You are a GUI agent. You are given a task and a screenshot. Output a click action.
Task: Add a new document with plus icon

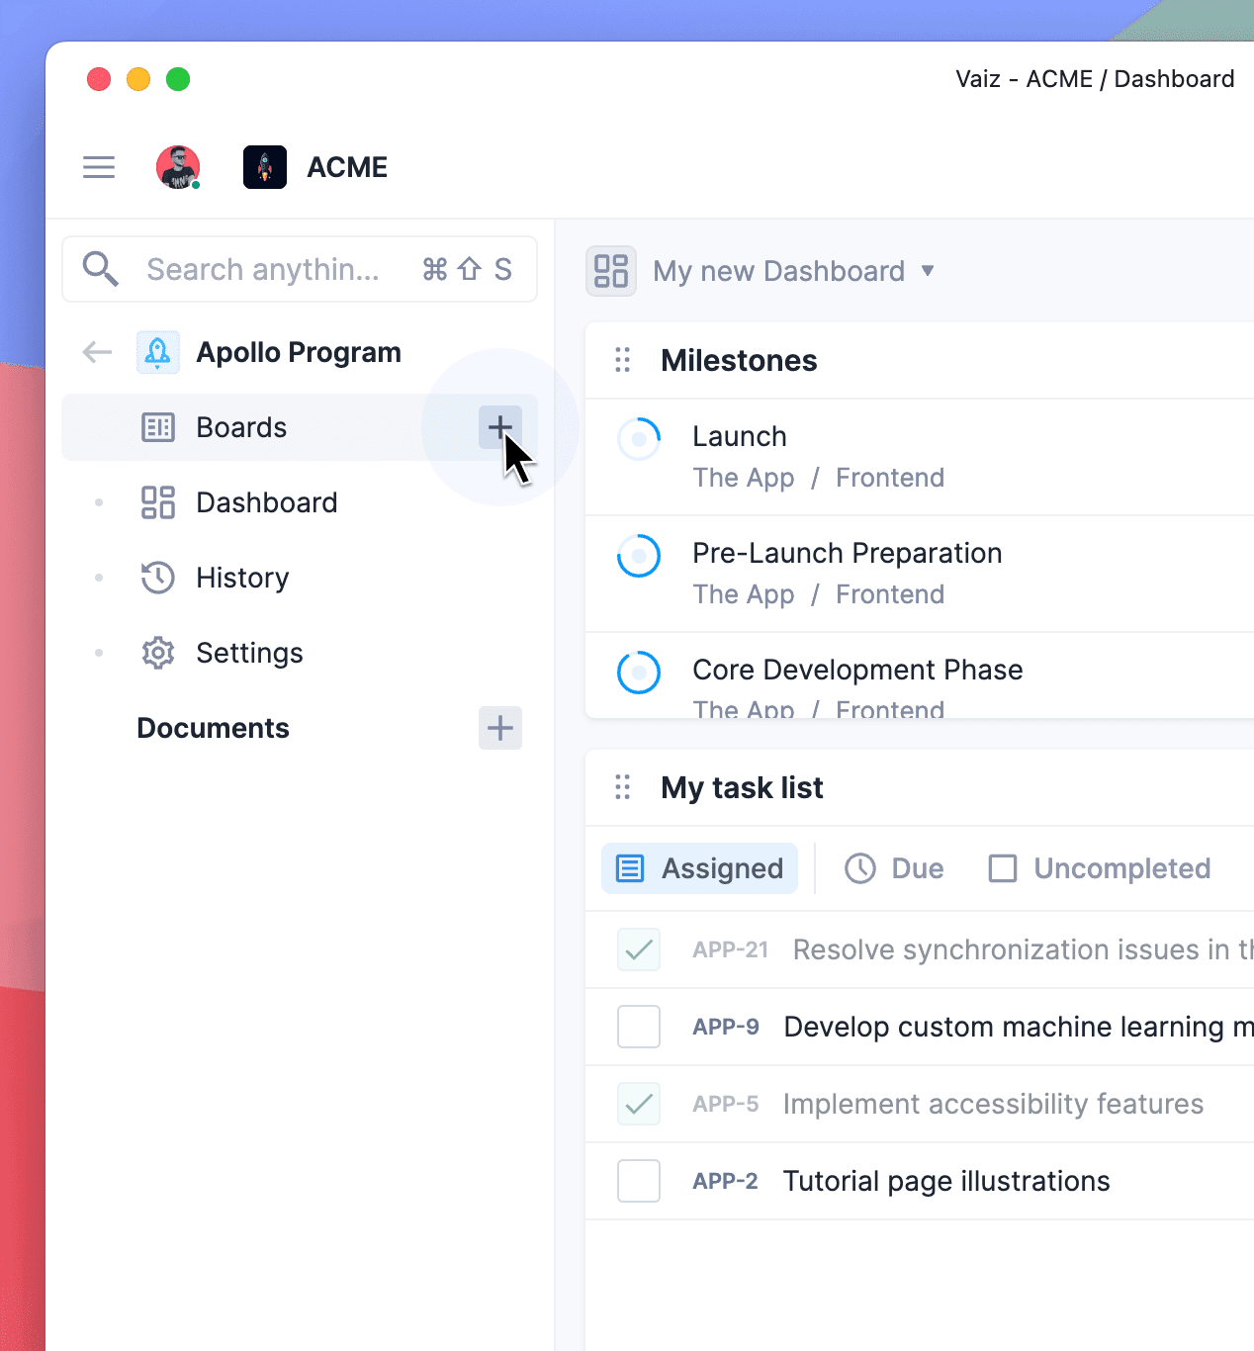click(x=500, y=728)
